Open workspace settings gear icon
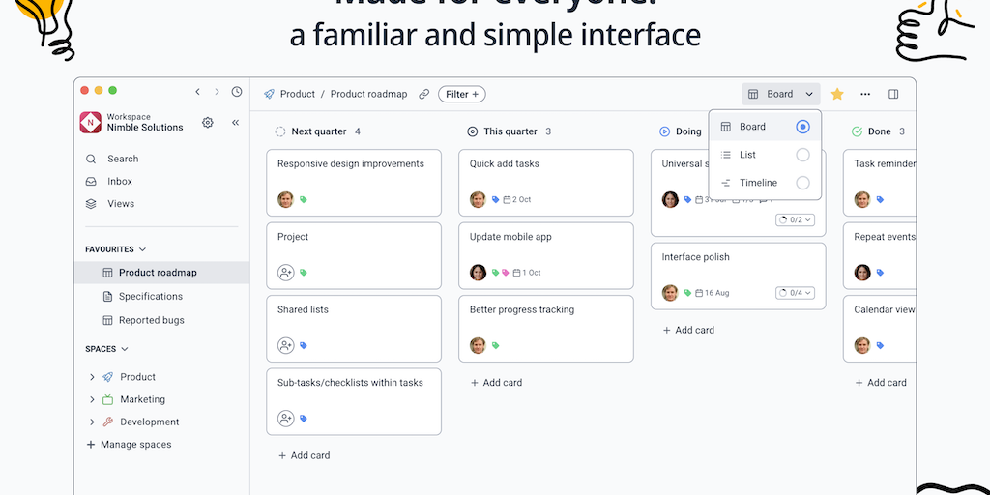 click(x=208, y=123)
